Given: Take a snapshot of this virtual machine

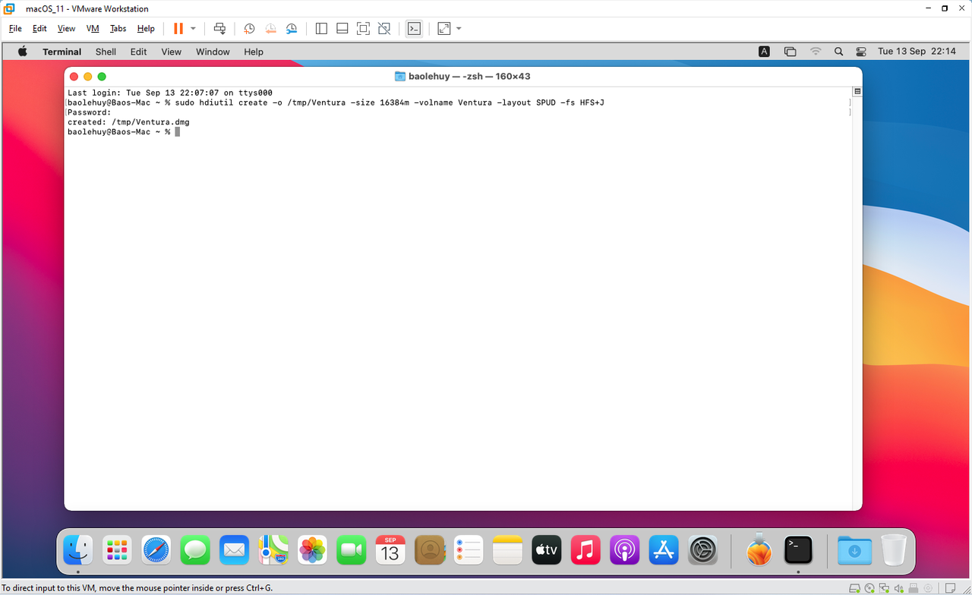Looking at the screenshot, I should [x=249, y=29].
